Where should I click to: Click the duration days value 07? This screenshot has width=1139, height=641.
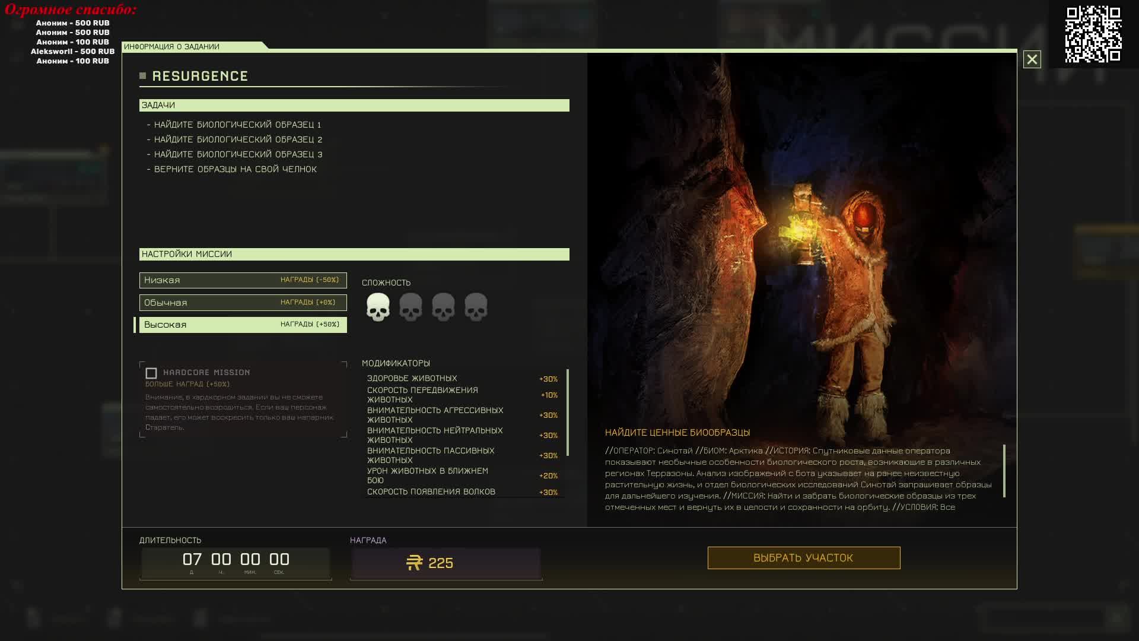192,559
